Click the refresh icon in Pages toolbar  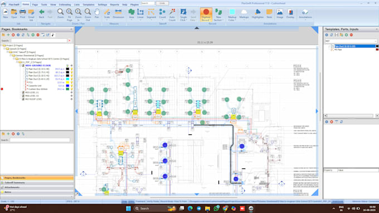23,35
